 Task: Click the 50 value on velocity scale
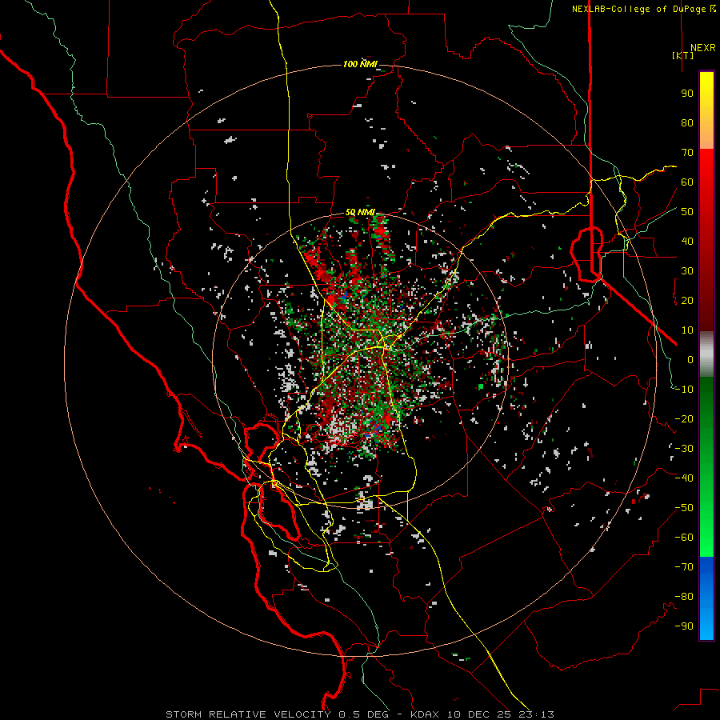687,212
